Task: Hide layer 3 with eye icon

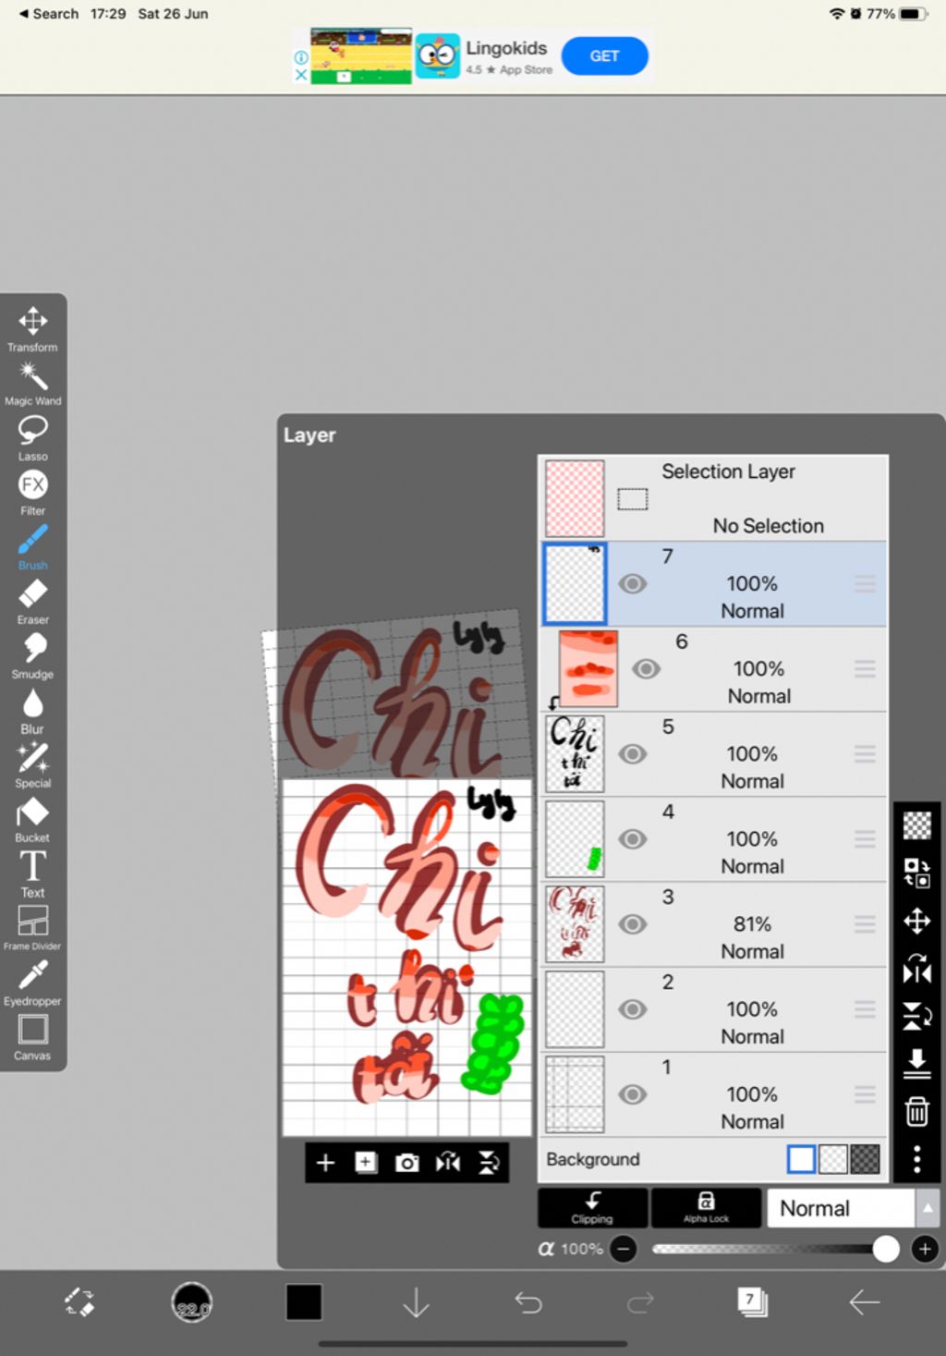Action: (x=632, y=923)
